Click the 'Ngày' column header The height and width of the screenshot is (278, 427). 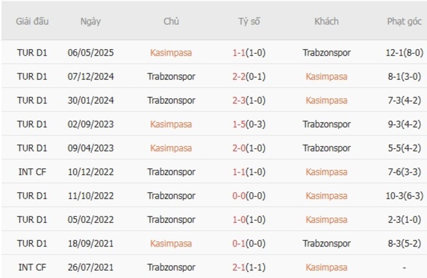point(91,21)
